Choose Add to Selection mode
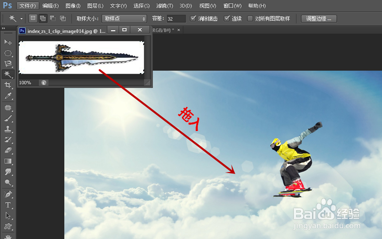This screenshot has height=239, width=382. [x=43, y=18]
